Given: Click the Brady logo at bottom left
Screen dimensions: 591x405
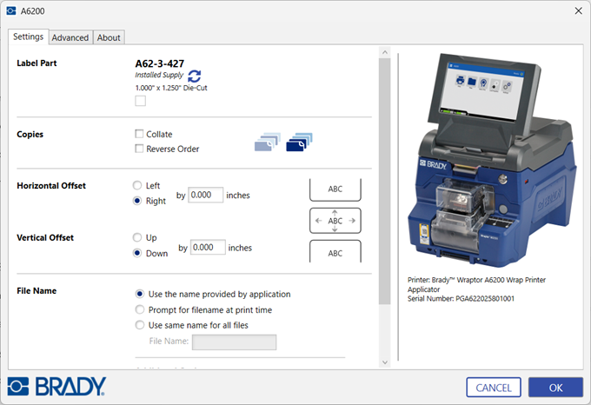Looking at the screenshot, I should [57, 386].
